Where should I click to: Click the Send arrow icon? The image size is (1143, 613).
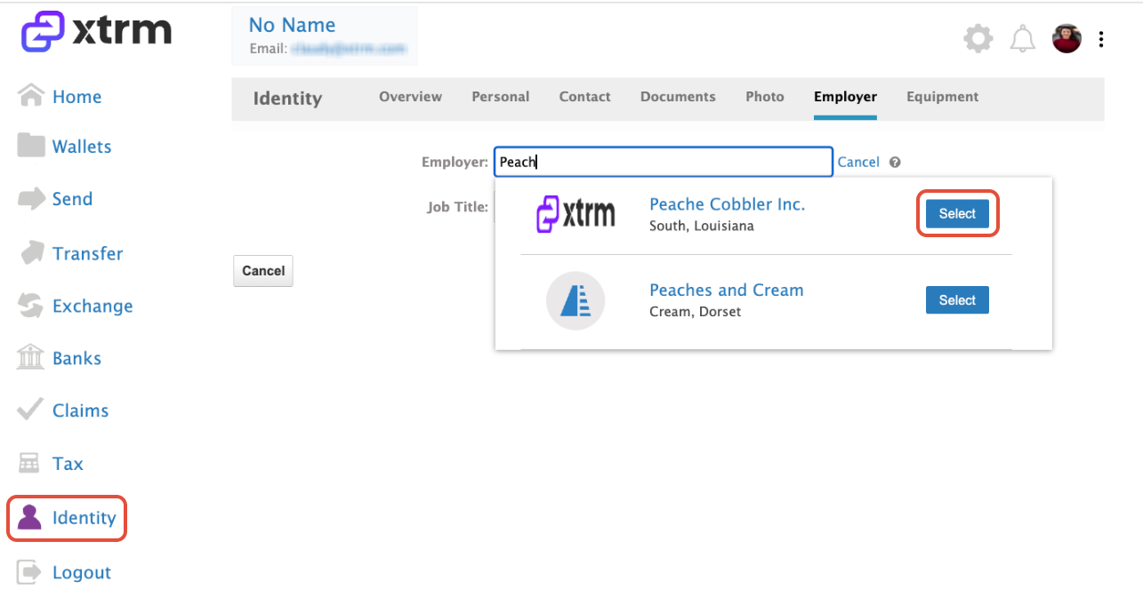31,198
